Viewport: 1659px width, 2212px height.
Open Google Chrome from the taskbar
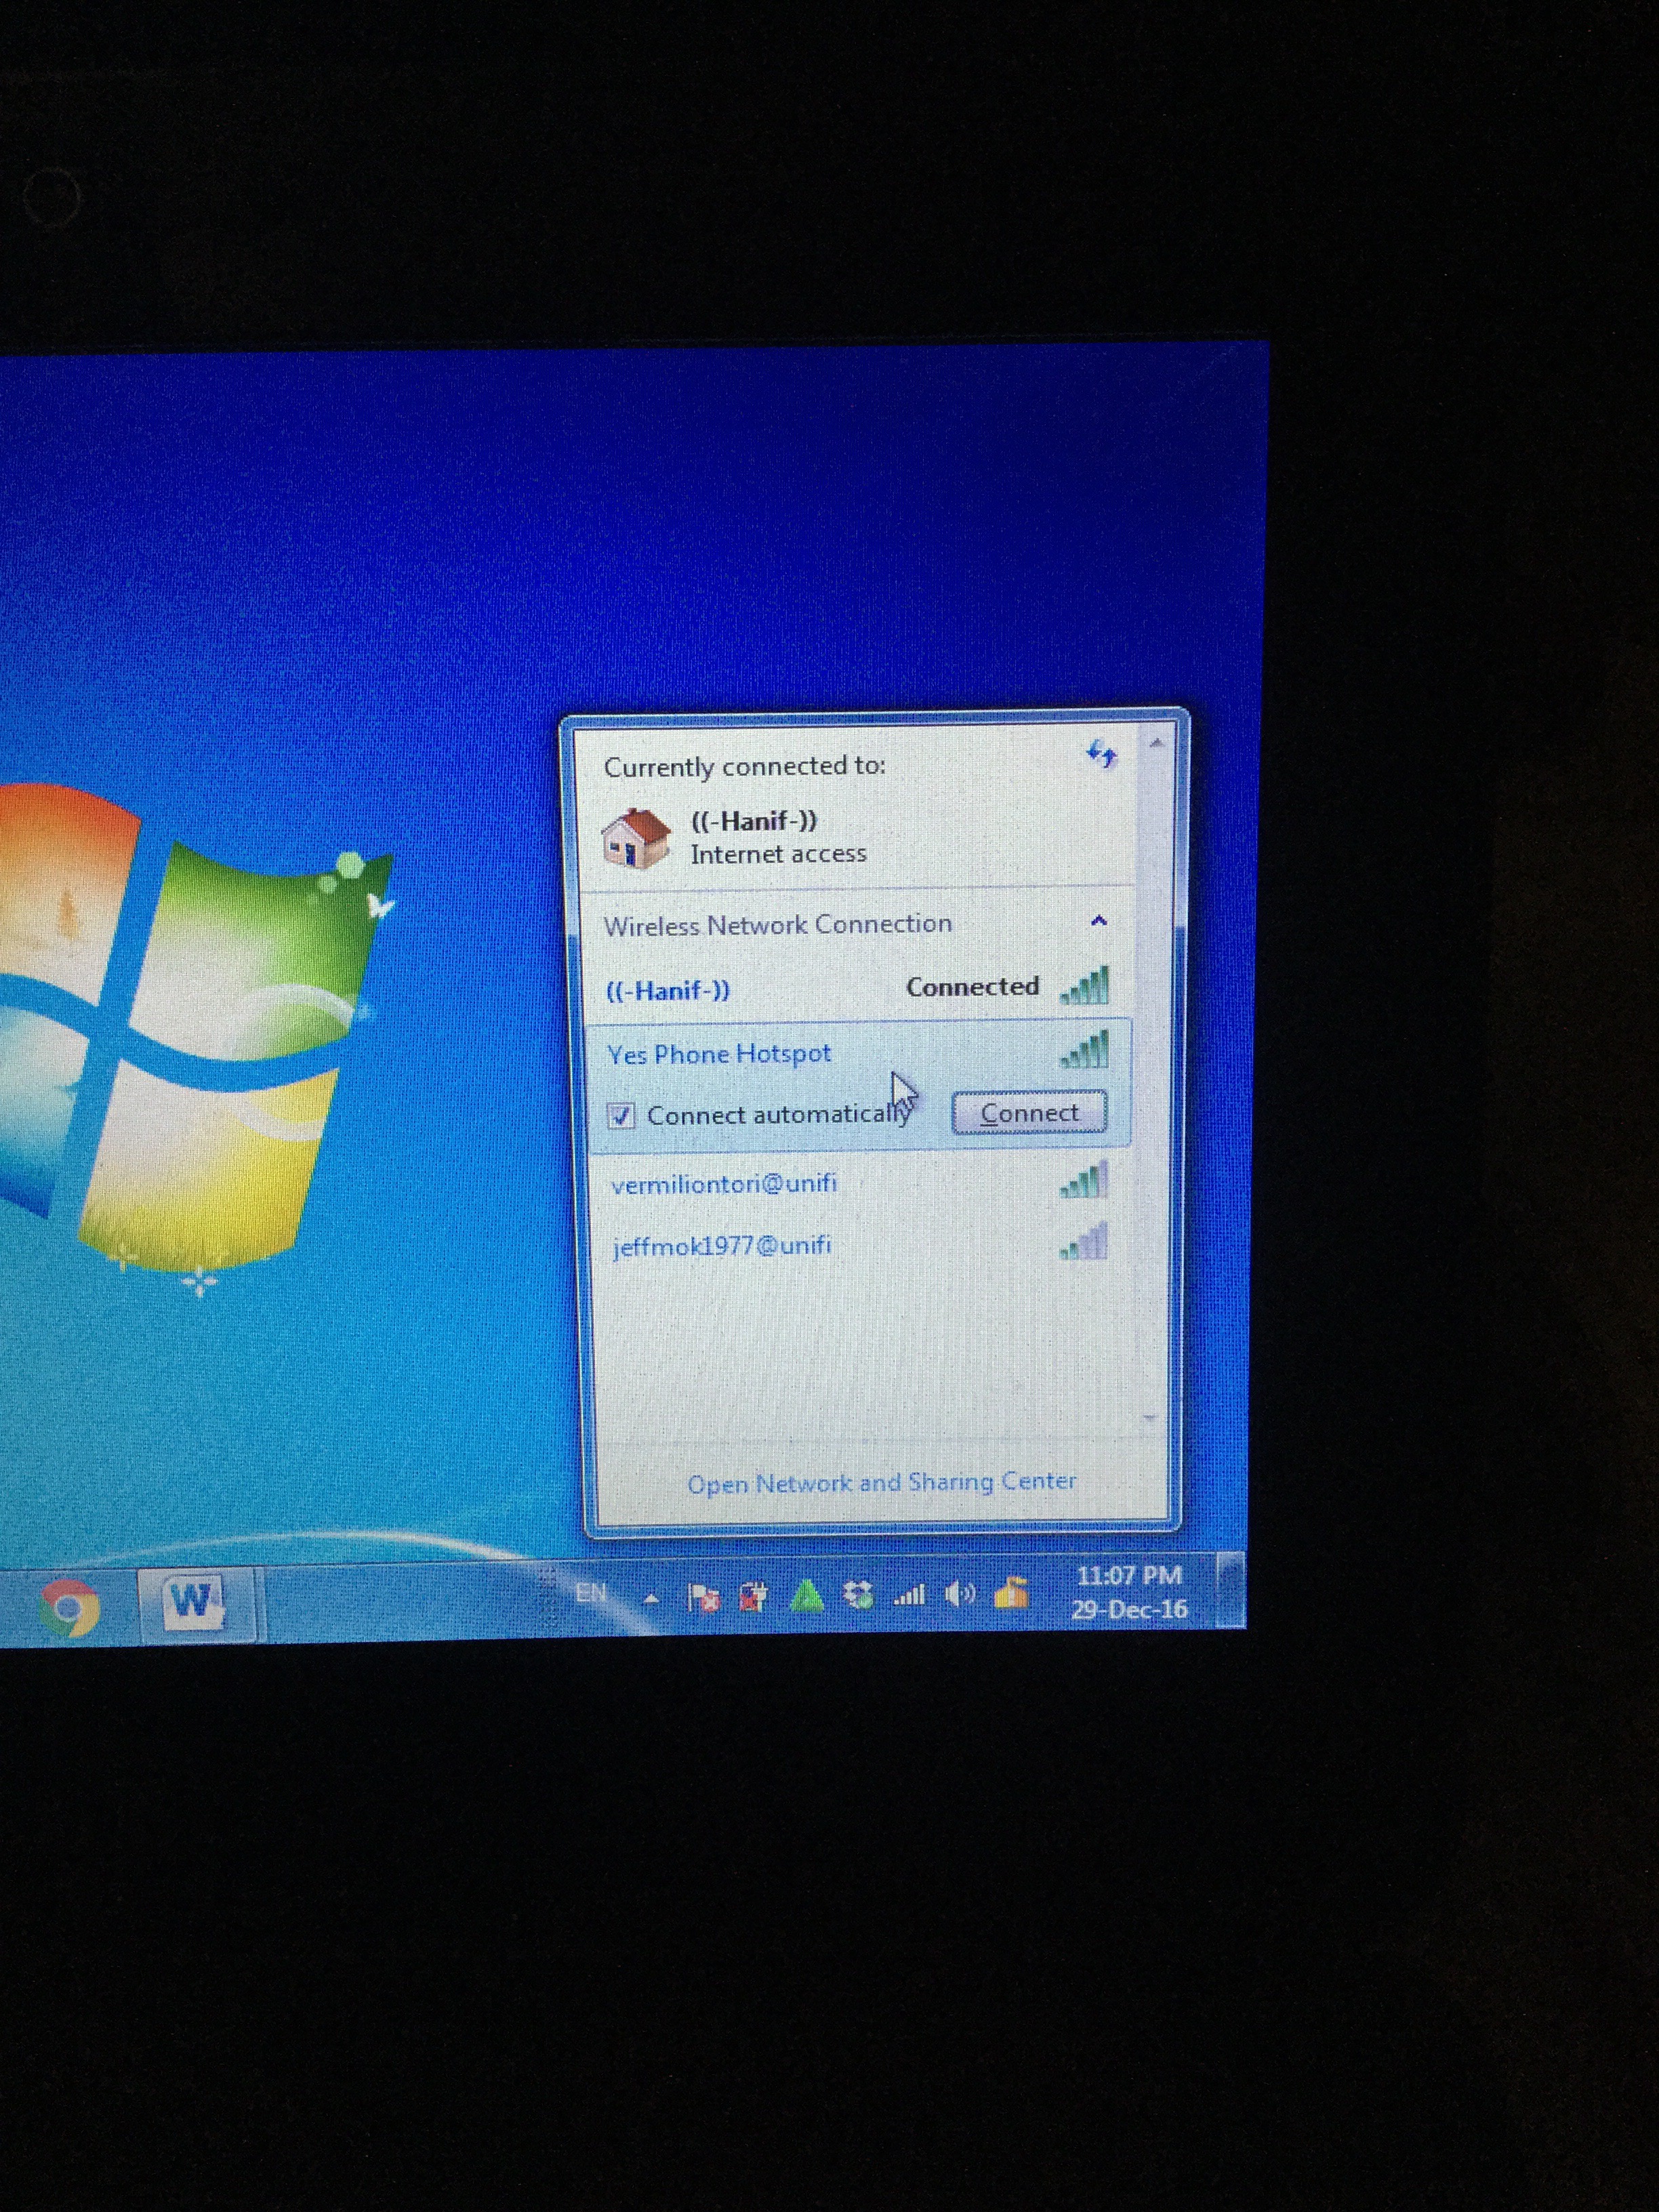pos(70,1608)
